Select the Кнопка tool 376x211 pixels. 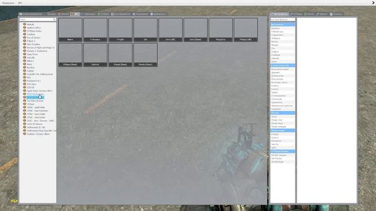[283, 86]
